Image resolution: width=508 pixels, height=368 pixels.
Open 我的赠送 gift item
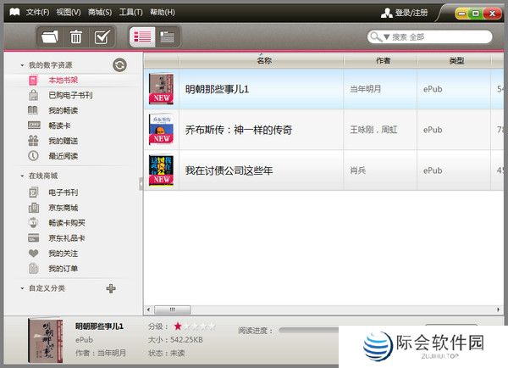(x=63, y=141)
